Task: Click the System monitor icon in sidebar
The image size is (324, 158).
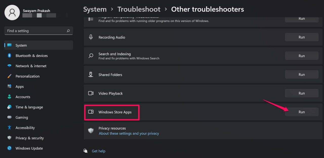Action: click(9, 45)
